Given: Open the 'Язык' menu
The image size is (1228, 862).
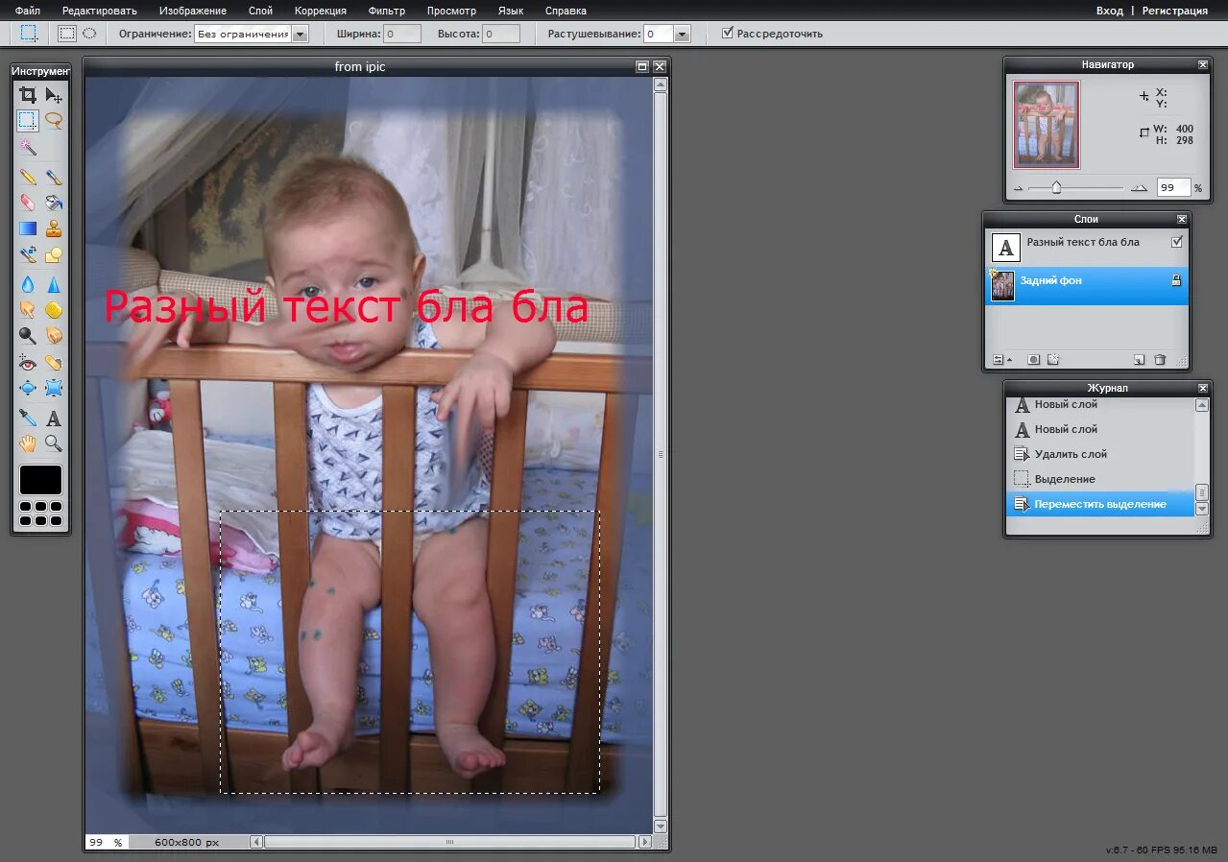Looking at the screenshot, I should (x=511, y=11).
